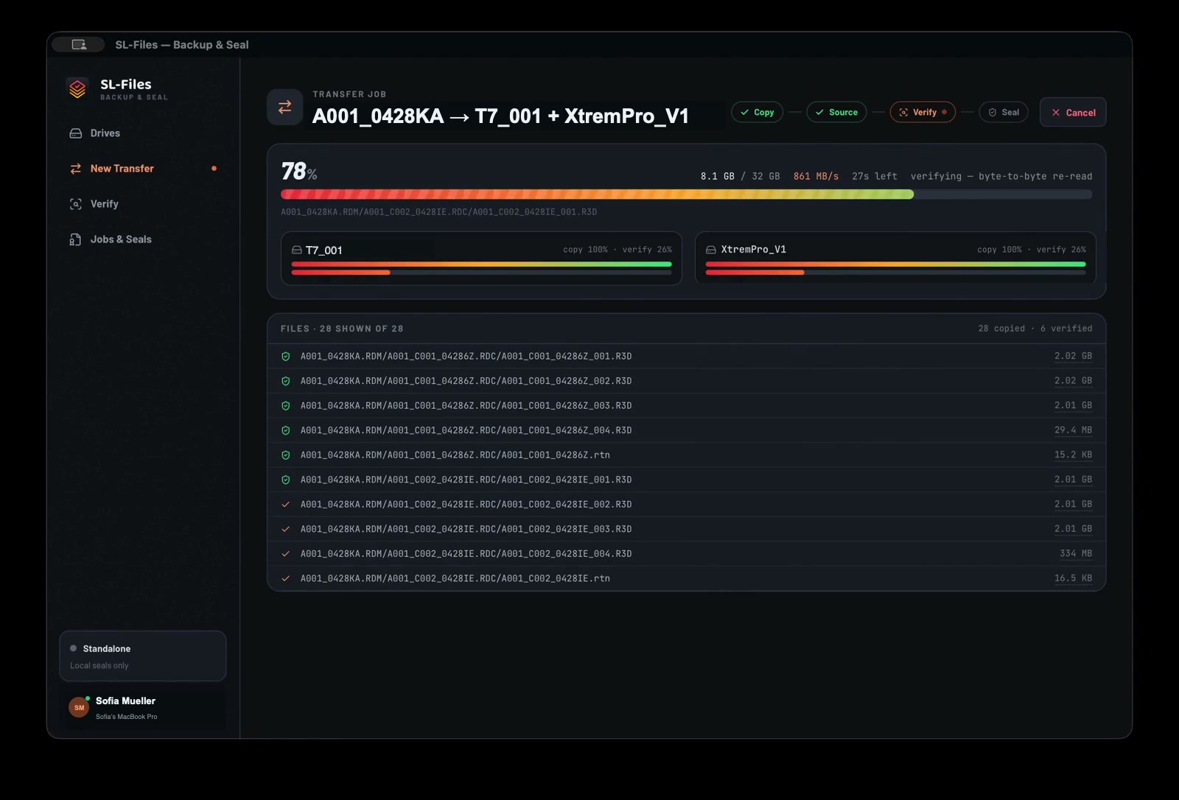Viewport: 1179px width, 800px height.
Task: Select file A001_C002_0428IE_004.R3D
Action: [686, 554]
